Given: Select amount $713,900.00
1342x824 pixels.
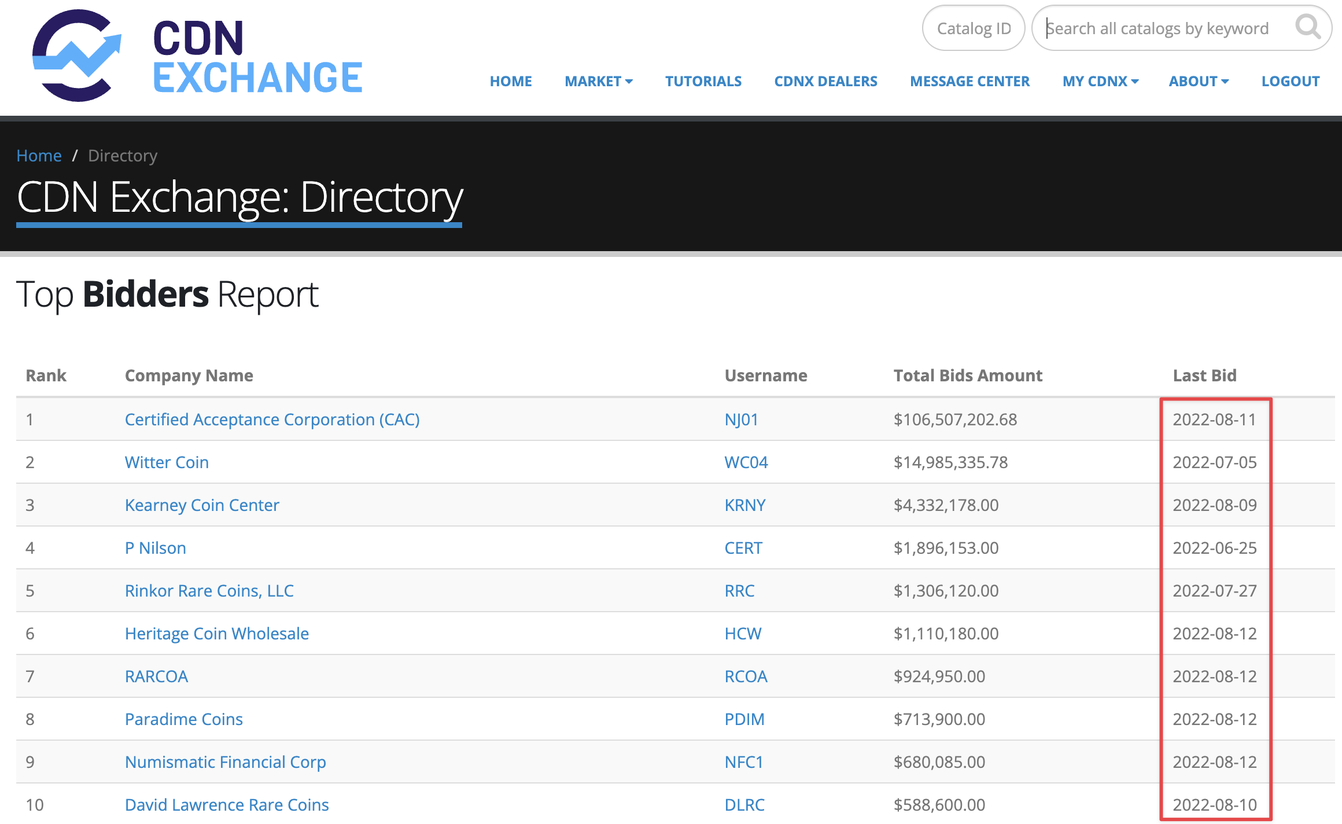Looking at the screenshot, I should point(939,719).
